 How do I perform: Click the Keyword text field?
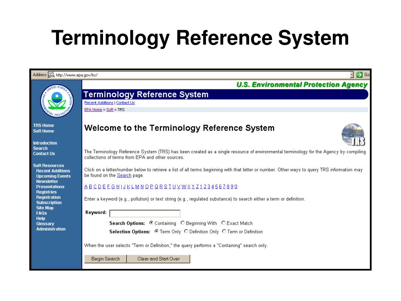click(x=145, y=213)
